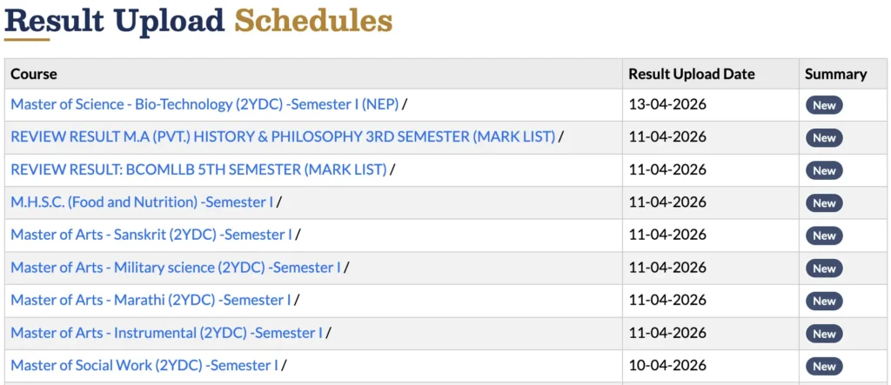Open Master of Science Bio-Technology Semester I result
The height and width of the screenshot is (385, 891).
(204, 104)
